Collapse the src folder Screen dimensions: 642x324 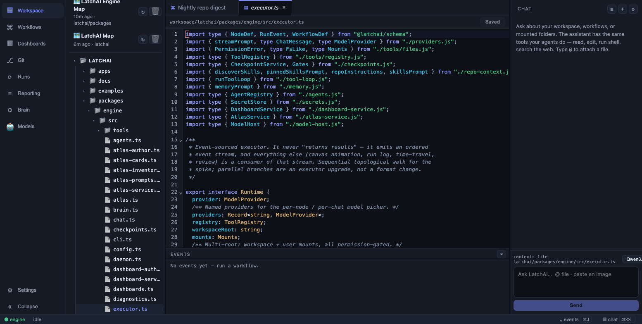tap(94, 120)
